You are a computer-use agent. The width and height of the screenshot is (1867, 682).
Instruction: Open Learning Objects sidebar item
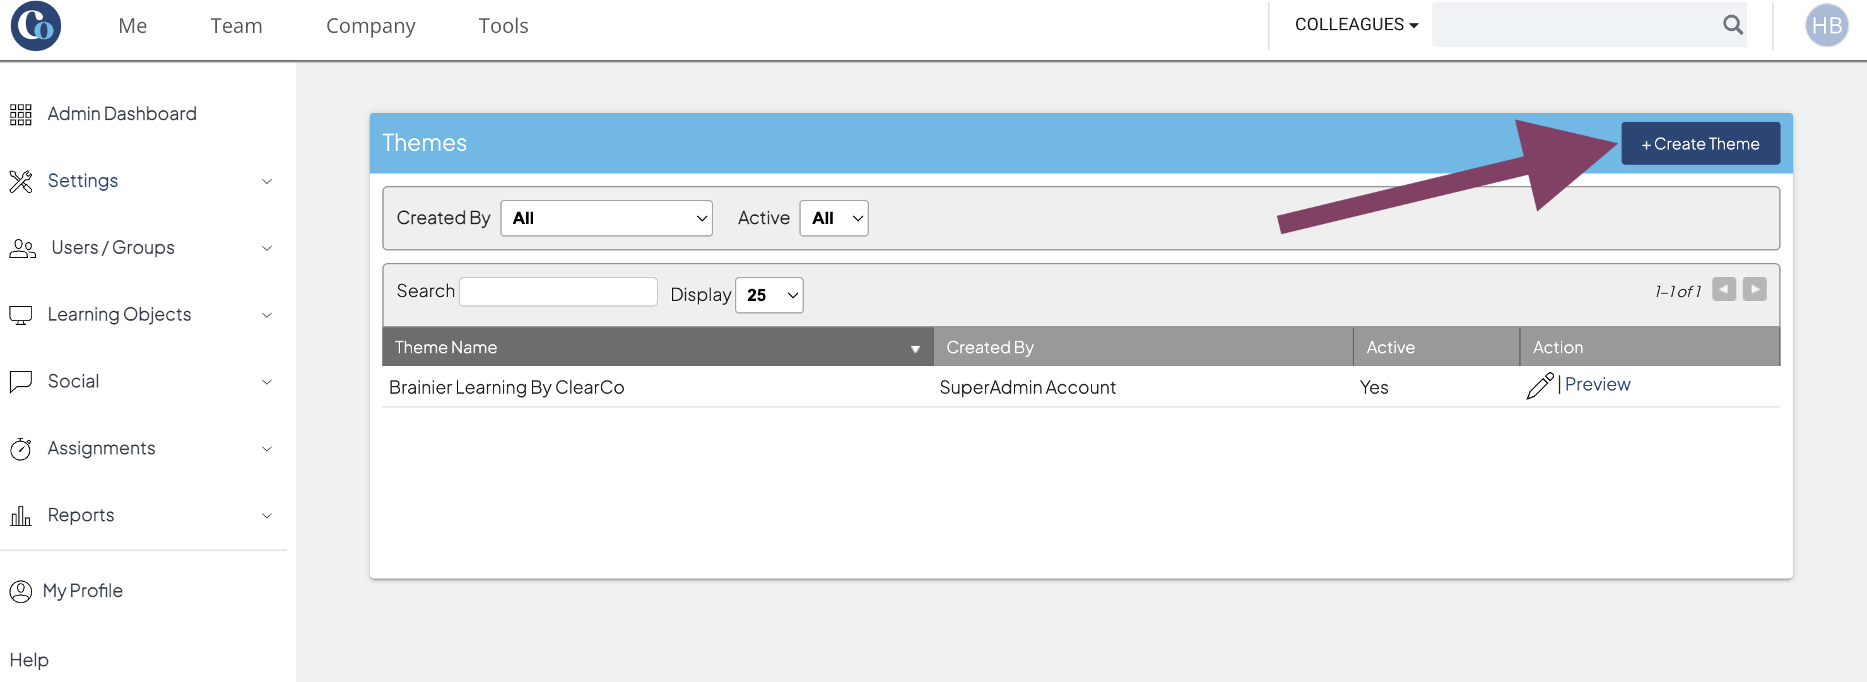click(120, 315)
